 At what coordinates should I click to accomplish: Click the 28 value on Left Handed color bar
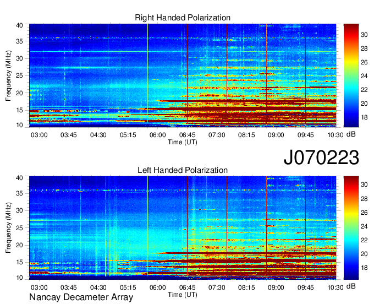(364, 199)
